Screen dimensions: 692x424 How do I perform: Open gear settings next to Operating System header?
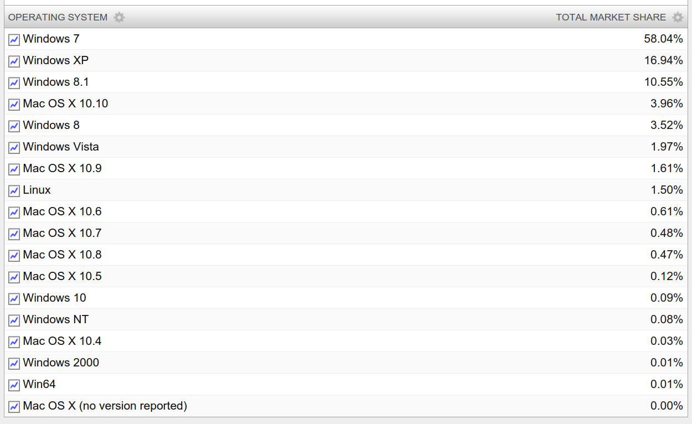click(119, 18)
